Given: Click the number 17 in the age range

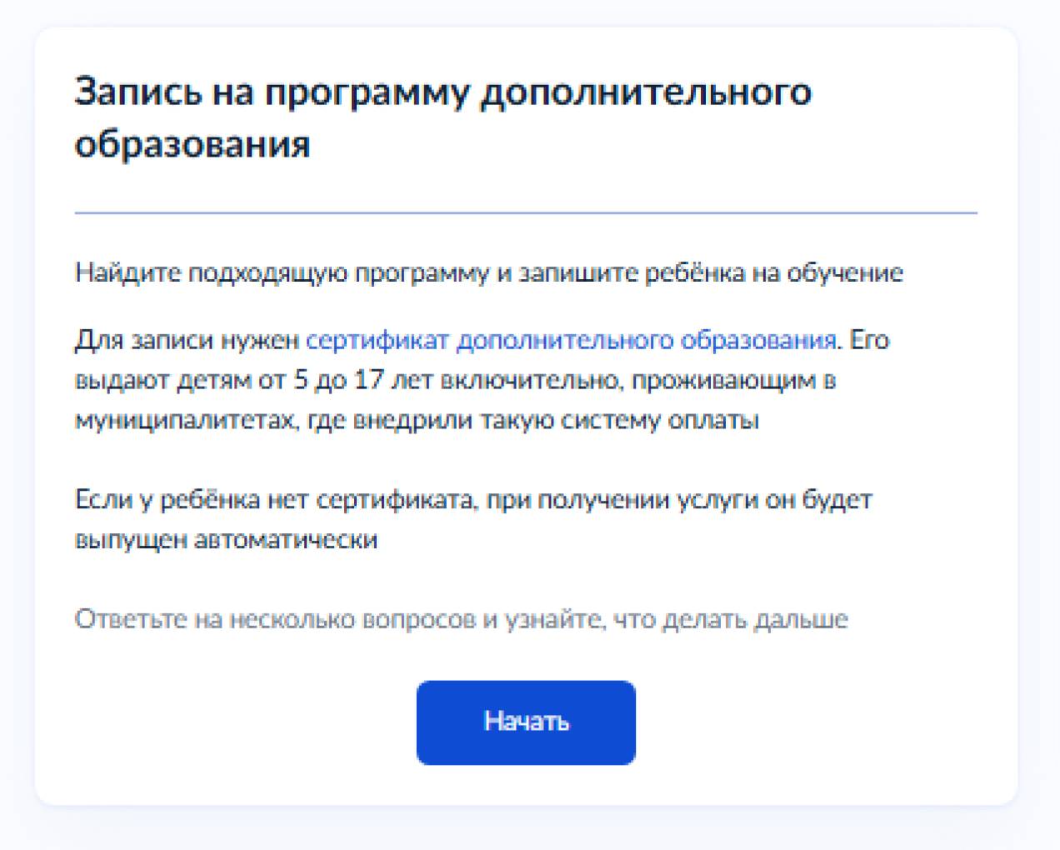Looking at the screenshot, I should pos(368,380).
